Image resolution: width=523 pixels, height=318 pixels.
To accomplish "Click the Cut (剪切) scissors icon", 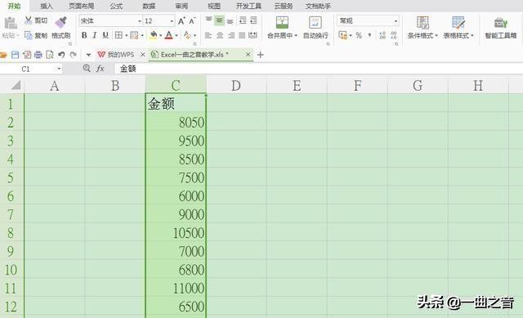I will (x=29, y=20).
